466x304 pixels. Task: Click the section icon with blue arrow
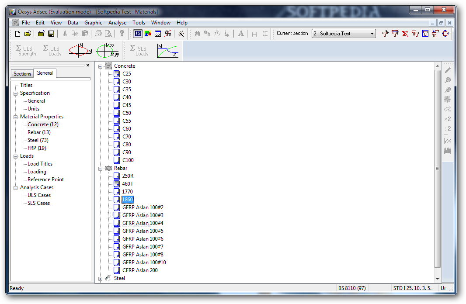pos(435,34)
